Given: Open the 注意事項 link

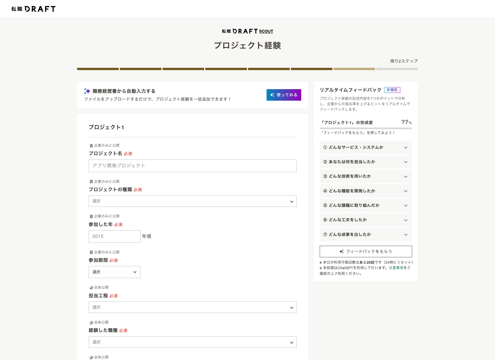Looking at the screenshot, I should pos(396,268).
